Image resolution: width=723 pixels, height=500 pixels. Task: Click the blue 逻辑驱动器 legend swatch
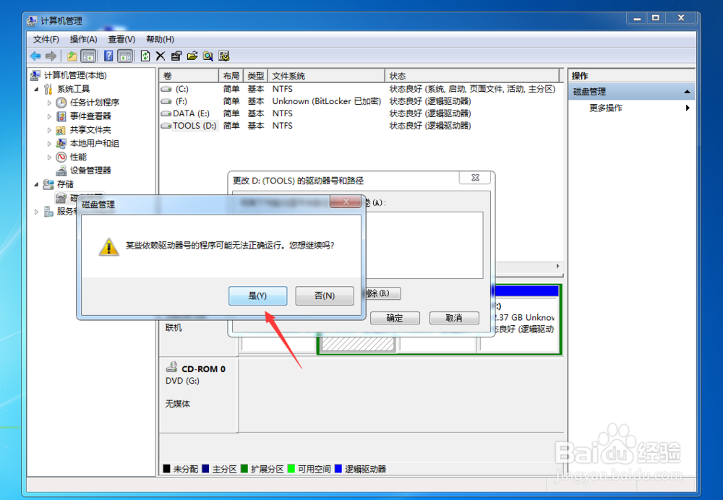tap(338, 469)
